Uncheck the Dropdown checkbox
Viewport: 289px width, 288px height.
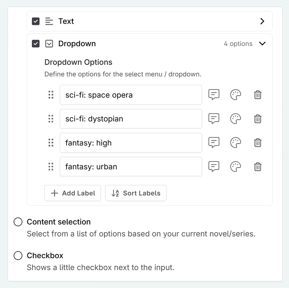point(36,44)
